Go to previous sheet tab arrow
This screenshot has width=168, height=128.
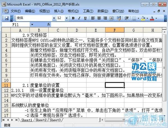(8, 120)
